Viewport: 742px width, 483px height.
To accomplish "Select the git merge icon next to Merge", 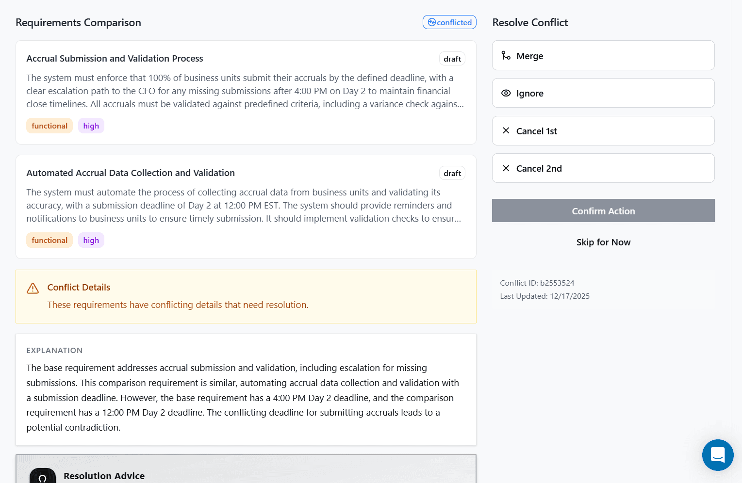I will pos(506,55).
